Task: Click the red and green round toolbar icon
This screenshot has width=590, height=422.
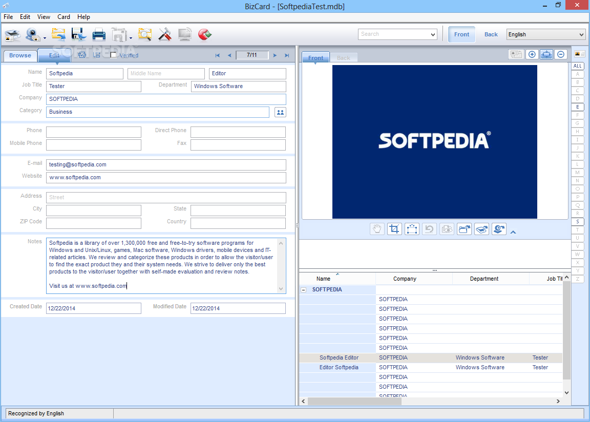Action: [205, 35]
